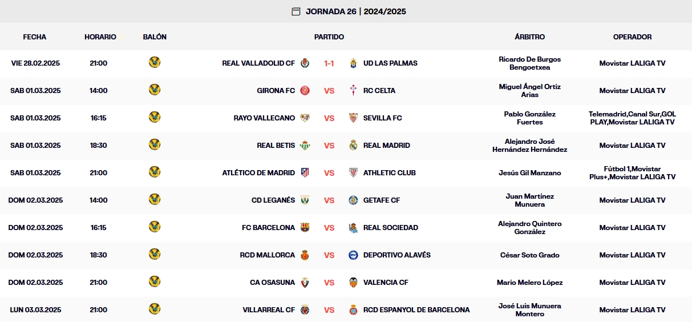Screen dimensions: 692x322
Task: Select the ball icon for Mallorca match
Action: pyautogui.click(x=155, y=255)
